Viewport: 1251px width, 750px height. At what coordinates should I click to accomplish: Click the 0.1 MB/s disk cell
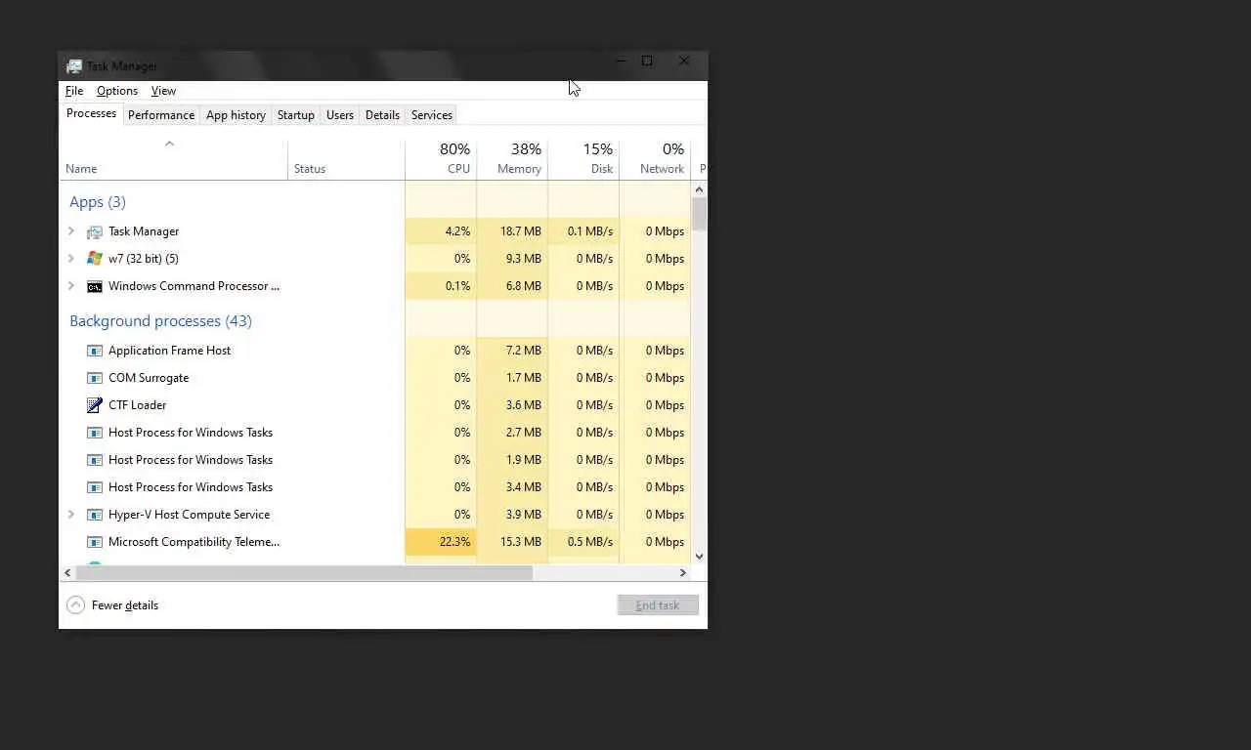(x=583, y=231)
